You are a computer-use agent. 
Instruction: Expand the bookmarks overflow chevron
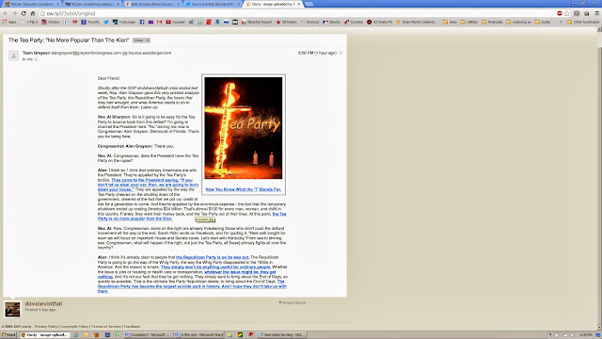pyautogui.click(x=561, y=22)
